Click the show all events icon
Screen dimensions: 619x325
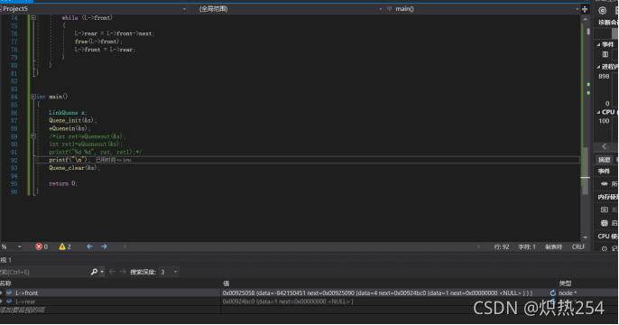point(604,184)
